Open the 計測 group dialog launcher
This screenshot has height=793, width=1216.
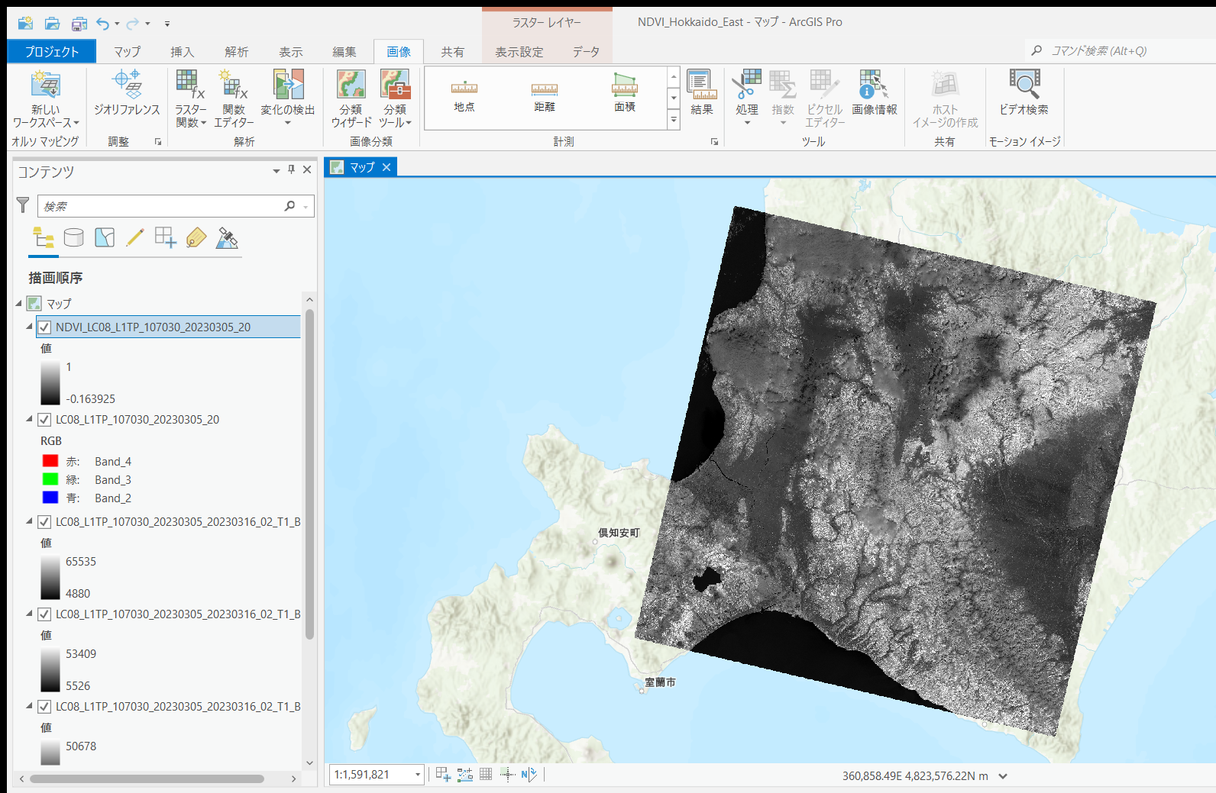point(714,142)
